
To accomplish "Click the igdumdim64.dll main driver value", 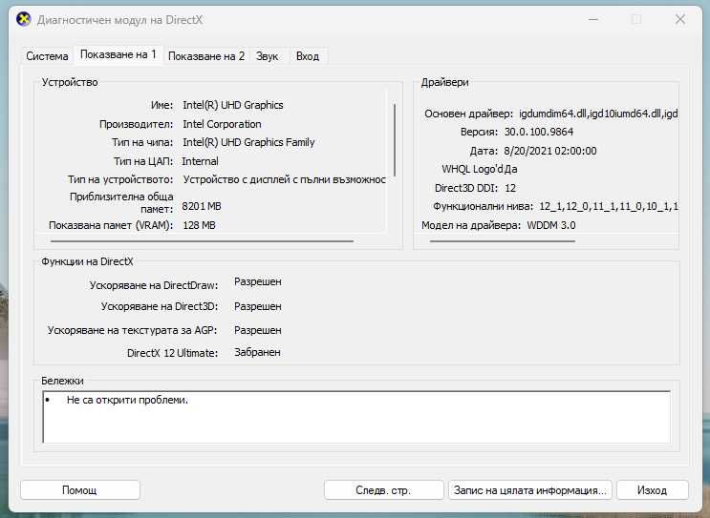I will (598, 114).
